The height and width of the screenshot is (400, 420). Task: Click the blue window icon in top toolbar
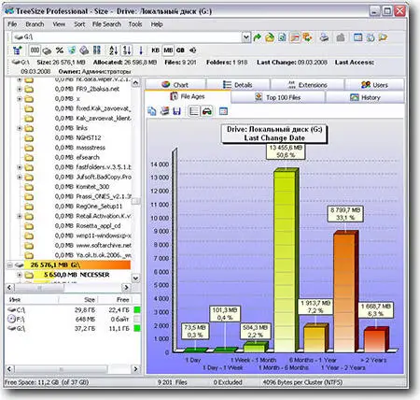pyautogui.click(x=358, y=37)
